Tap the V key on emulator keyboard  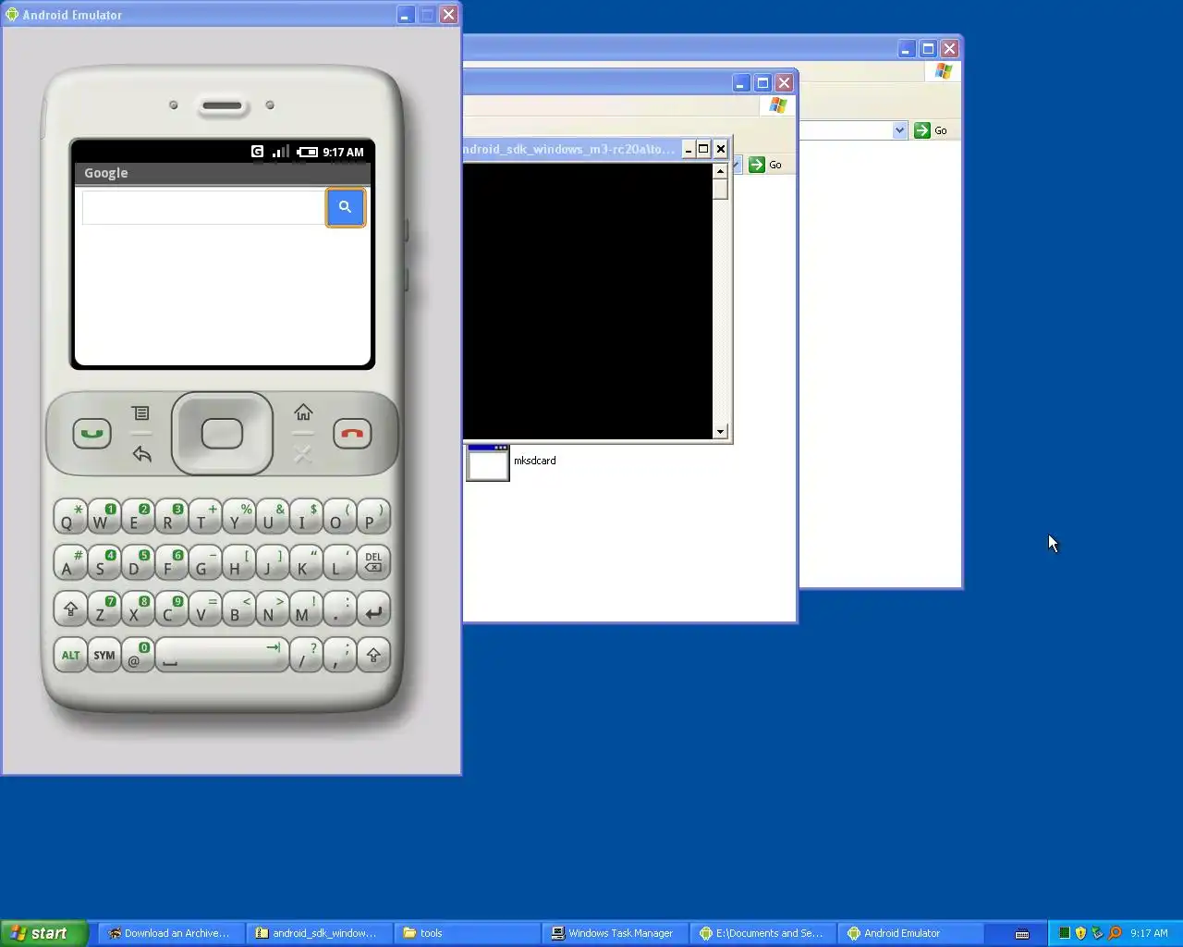[x=204, y=609]
